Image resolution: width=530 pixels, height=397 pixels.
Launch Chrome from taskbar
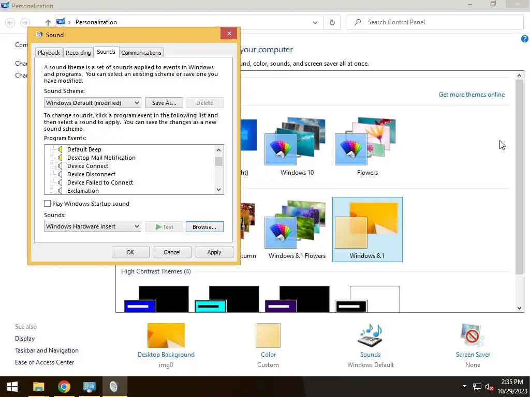[64, 387]
